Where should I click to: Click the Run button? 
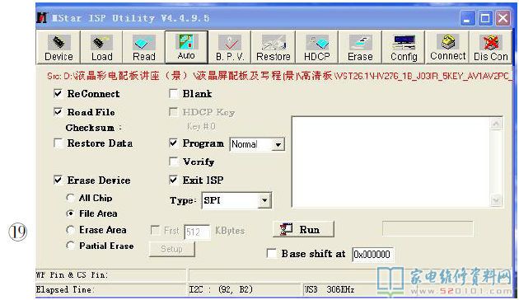303,229
